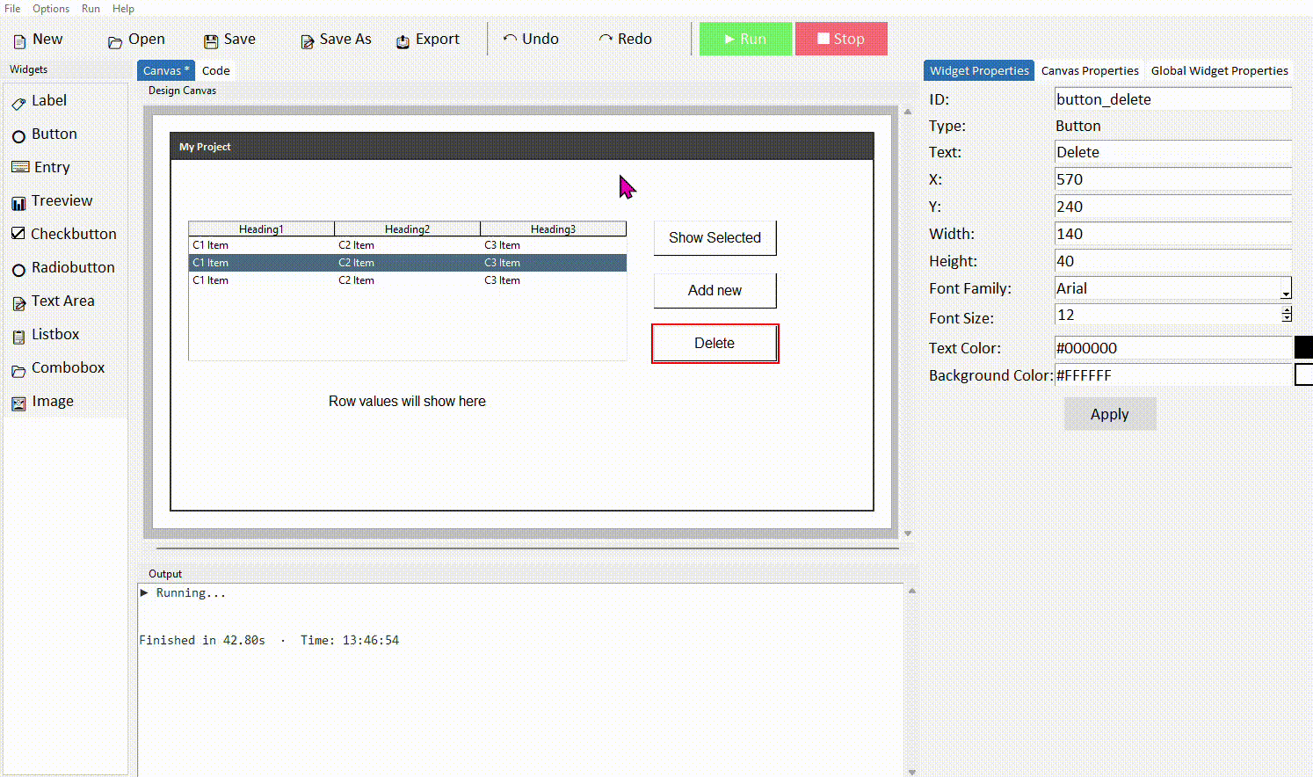
Task: Save the project
Action: tap(229, 39)
